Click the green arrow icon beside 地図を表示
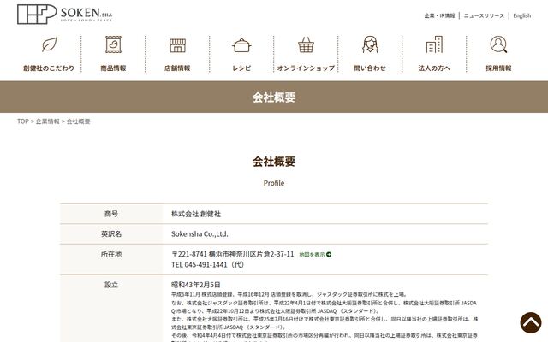The image size is (548, 342). coord(329,255)
